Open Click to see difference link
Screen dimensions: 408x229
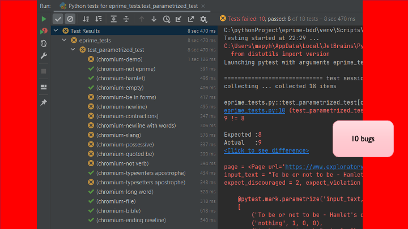click(x=266, y=150)
